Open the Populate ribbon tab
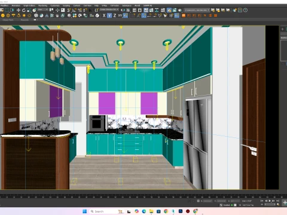Screen dimensions: 287x215 (x=25, y=20)
